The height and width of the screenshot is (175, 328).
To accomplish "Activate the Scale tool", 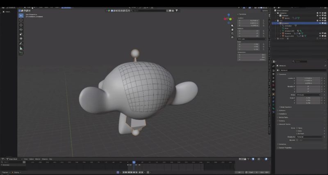I will click(x=21, y=34).
